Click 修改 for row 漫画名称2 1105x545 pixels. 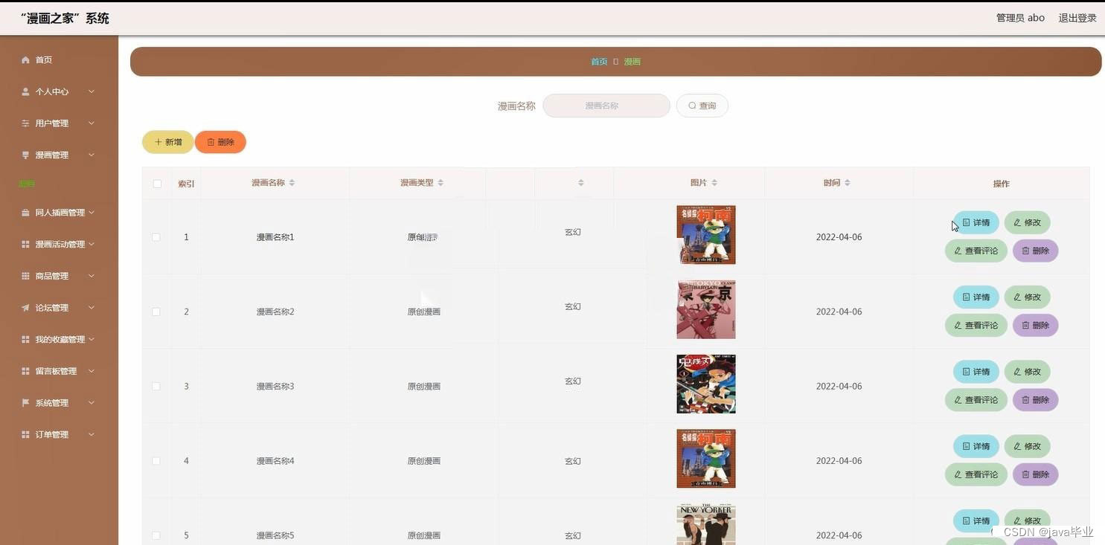click(1027, 297)
